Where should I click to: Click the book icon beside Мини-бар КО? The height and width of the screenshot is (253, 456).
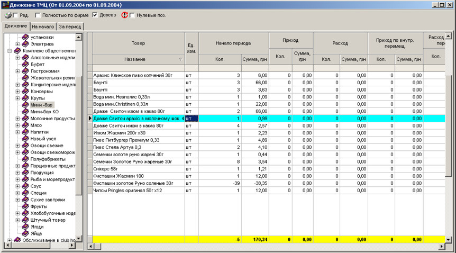pyautogui.click(x=25, y=112)
